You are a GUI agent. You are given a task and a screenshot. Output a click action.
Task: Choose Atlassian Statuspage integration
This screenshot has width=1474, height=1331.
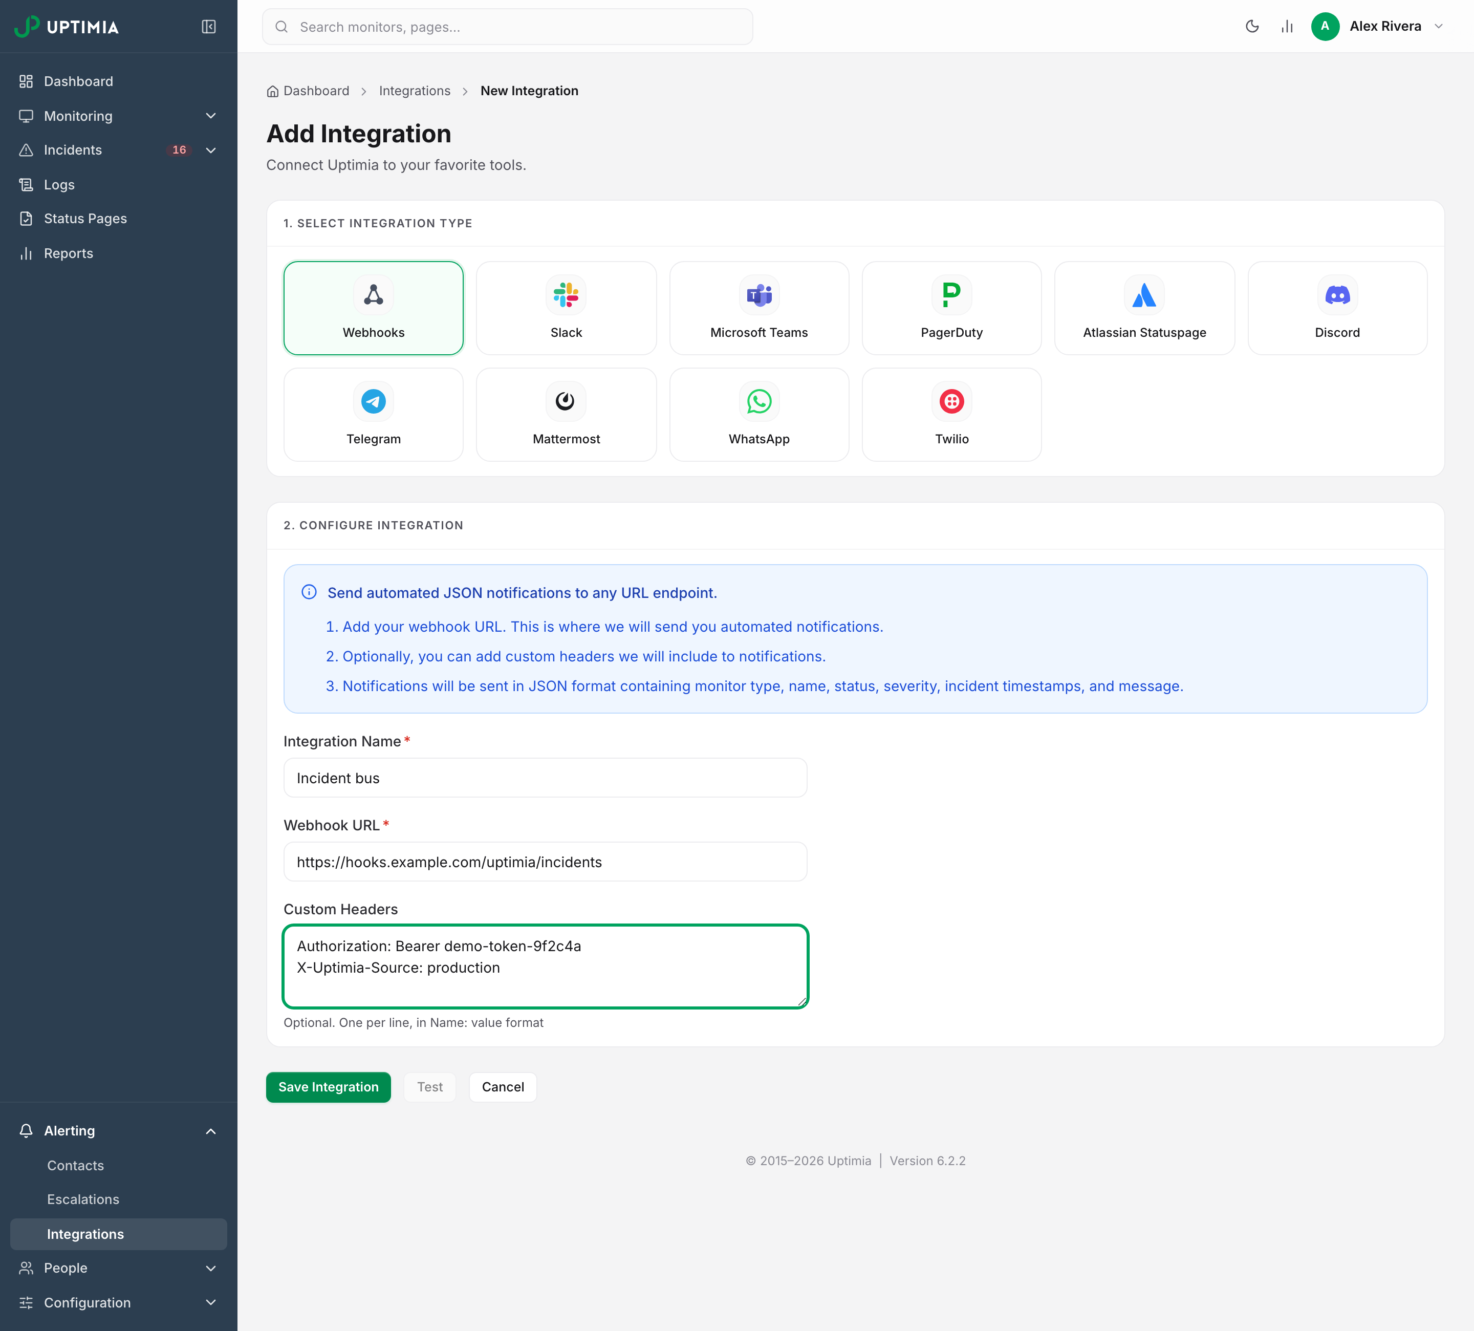1144,308
